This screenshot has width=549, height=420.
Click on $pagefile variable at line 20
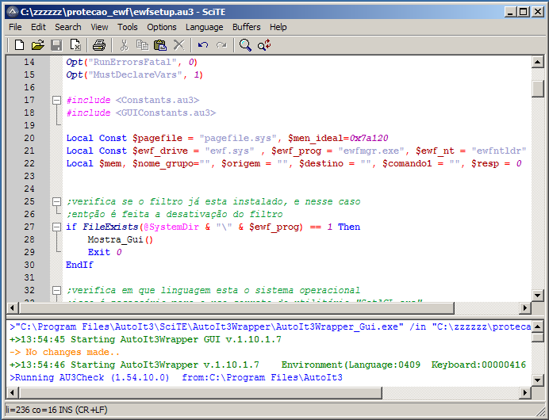pyautogui.click(x=157, y=138)
